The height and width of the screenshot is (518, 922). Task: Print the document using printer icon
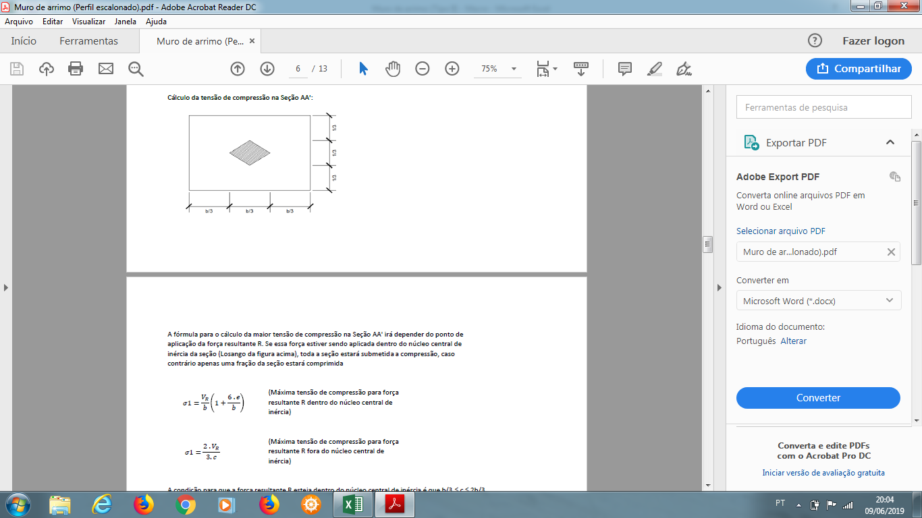[76, 68]
